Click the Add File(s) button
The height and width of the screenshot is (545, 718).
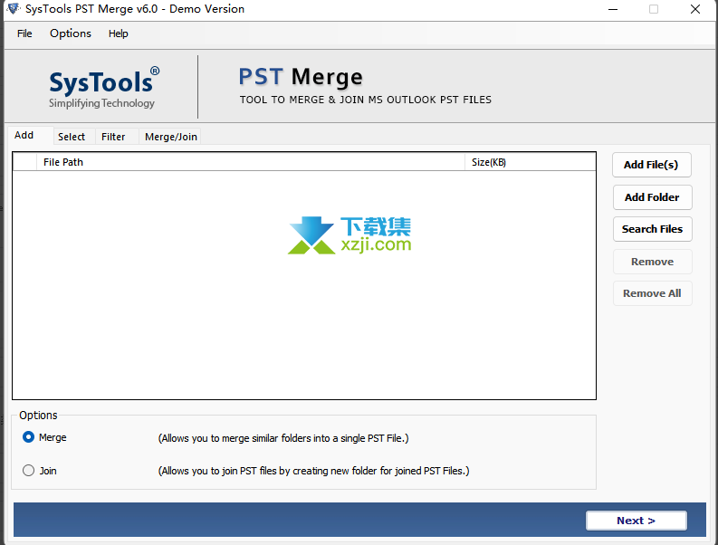tap(651, 165)
